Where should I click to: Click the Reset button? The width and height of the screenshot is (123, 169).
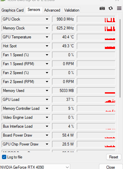114,157
